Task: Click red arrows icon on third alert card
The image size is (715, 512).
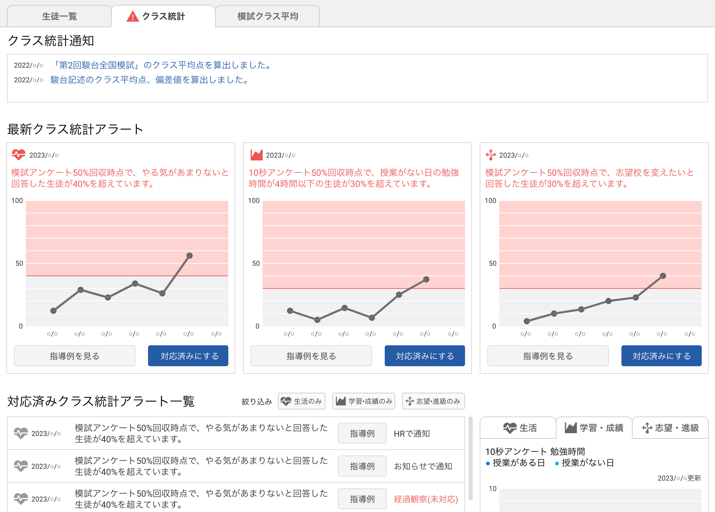Action: (491, 155)
